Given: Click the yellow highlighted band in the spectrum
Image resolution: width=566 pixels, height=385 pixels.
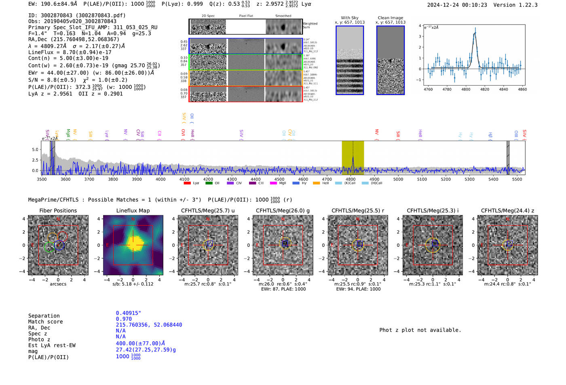Looking at the screenshot, I should [353, 158].
